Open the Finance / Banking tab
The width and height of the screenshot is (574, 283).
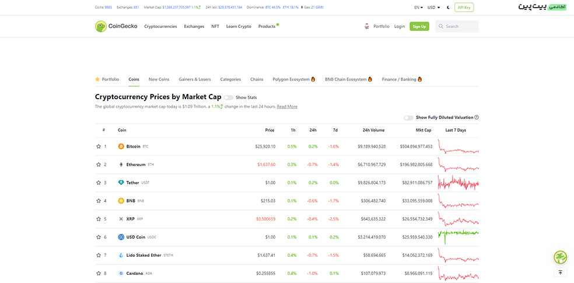click(402, 79)
